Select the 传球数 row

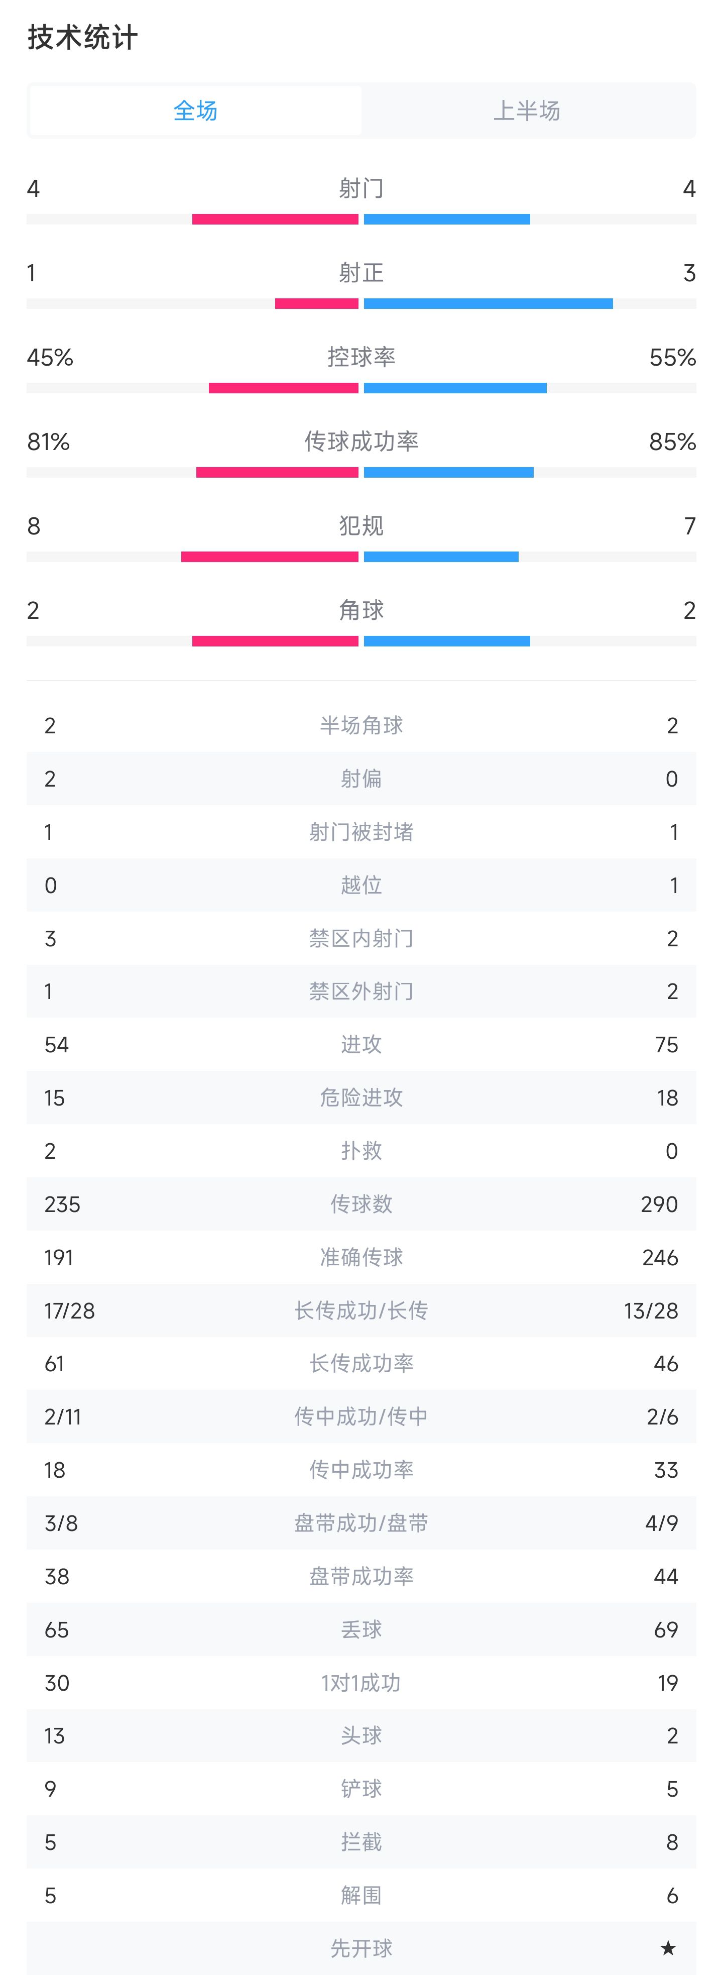pos(361,1203)
